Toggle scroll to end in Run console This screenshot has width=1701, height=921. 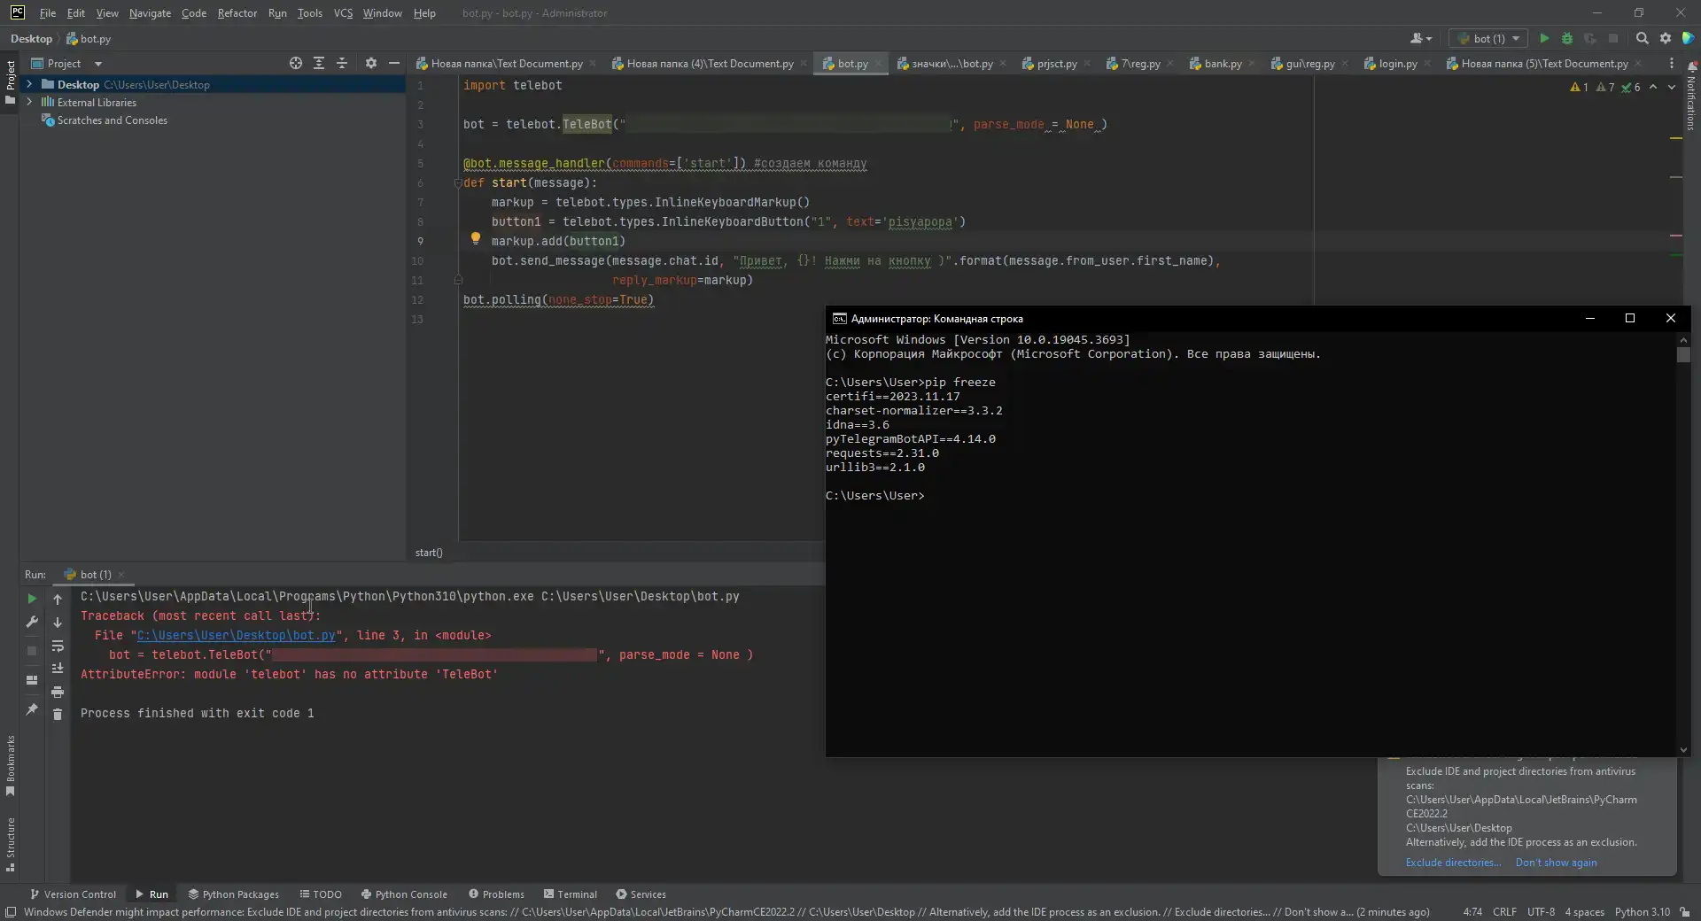(58, 669)
